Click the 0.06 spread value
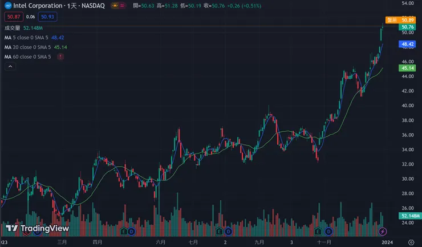This screenshot has height=247, width=422. click(x=31, y=17)
